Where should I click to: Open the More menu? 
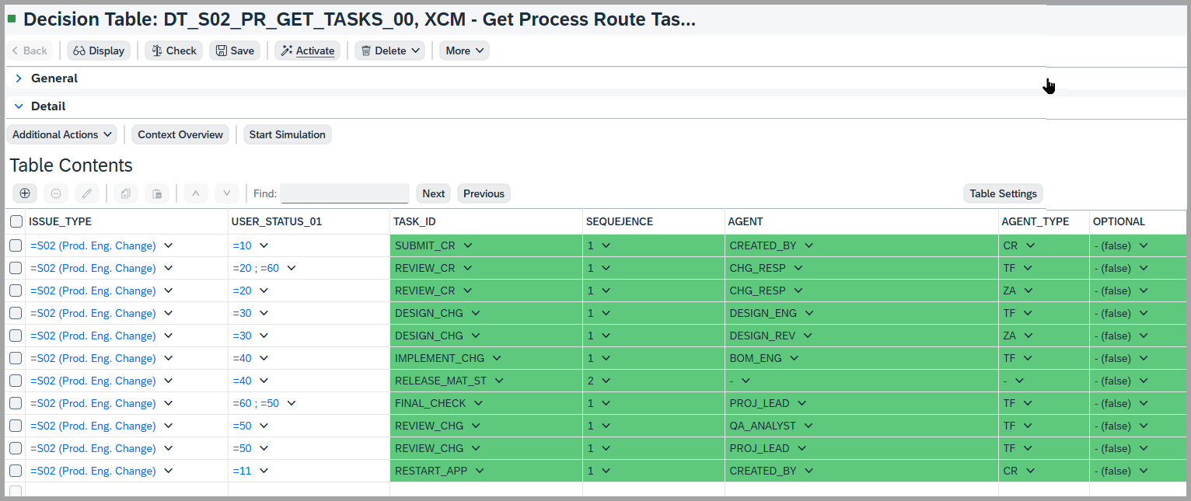click(x=464, y=50)
